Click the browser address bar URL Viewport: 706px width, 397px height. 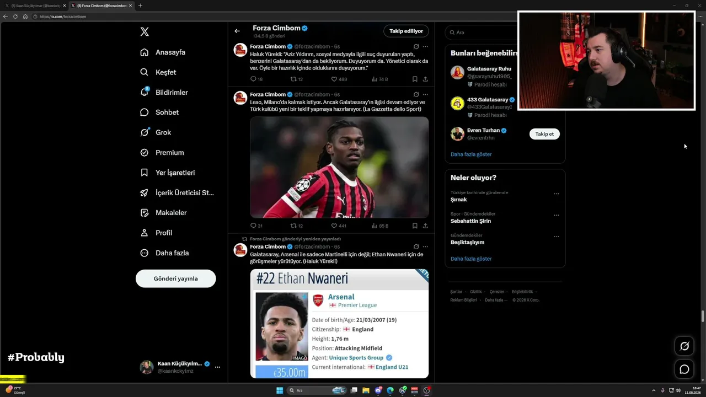pos(63,17)
